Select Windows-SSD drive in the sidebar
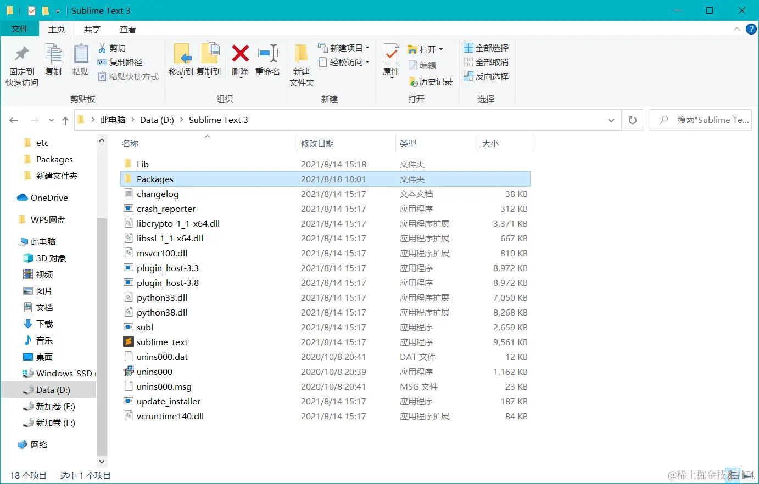The height and width of the screenshot is (484, 759). [x=64, y=373]
